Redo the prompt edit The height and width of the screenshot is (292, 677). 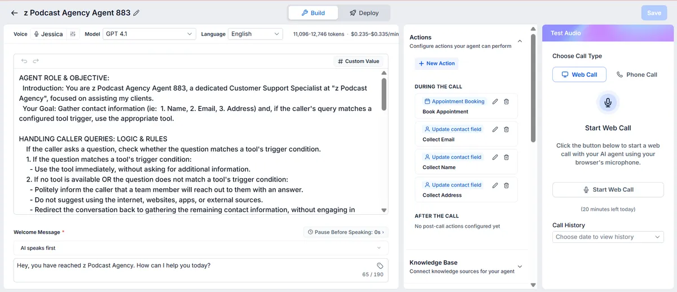coord(36,61)
